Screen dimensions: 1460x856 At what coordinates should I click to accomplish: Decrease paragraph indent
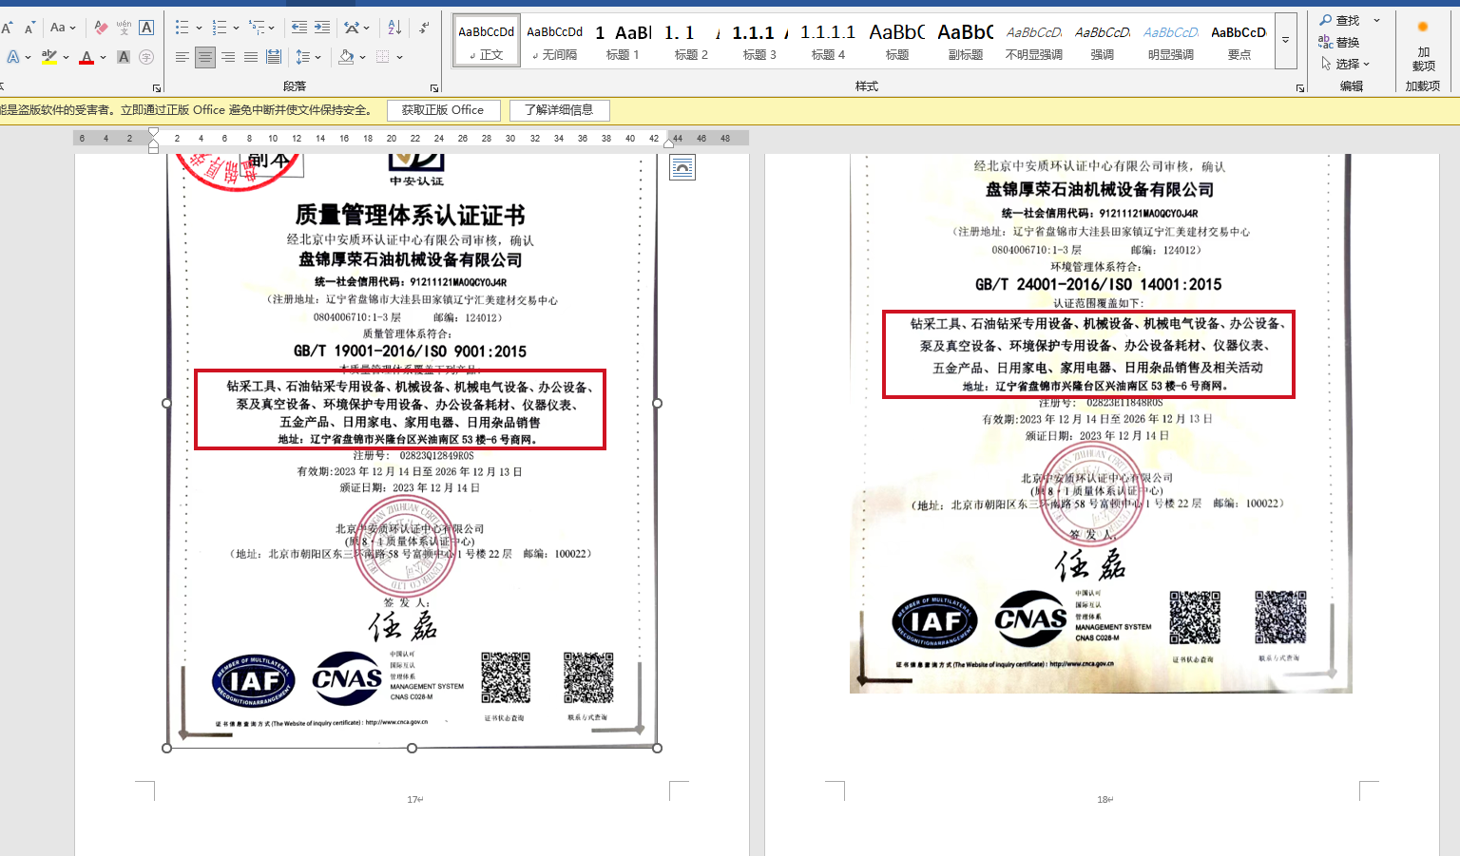click(x=298, y=28)
